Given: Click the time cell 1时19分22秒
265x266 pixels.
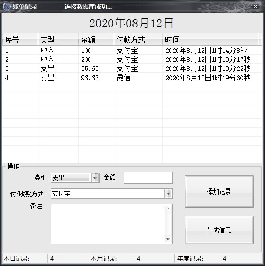Looking at the screenshot, I should tap(211, 69).
